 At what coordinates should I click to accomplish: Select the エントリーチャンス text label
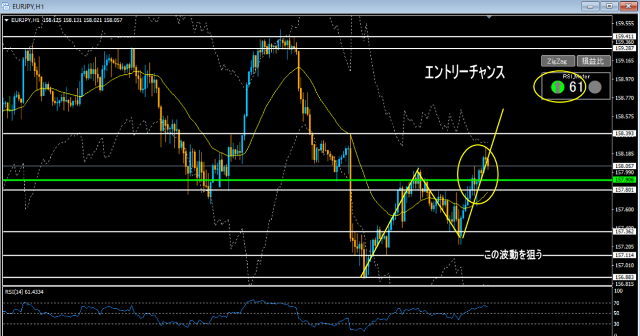click(x=464, y=73)
